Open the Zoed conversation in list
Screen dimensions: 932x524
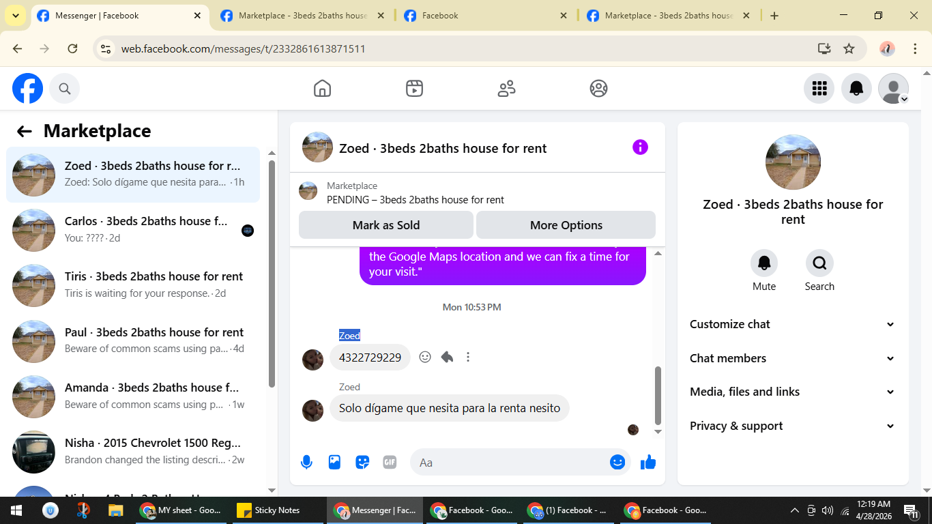click(x=133, y=175)
